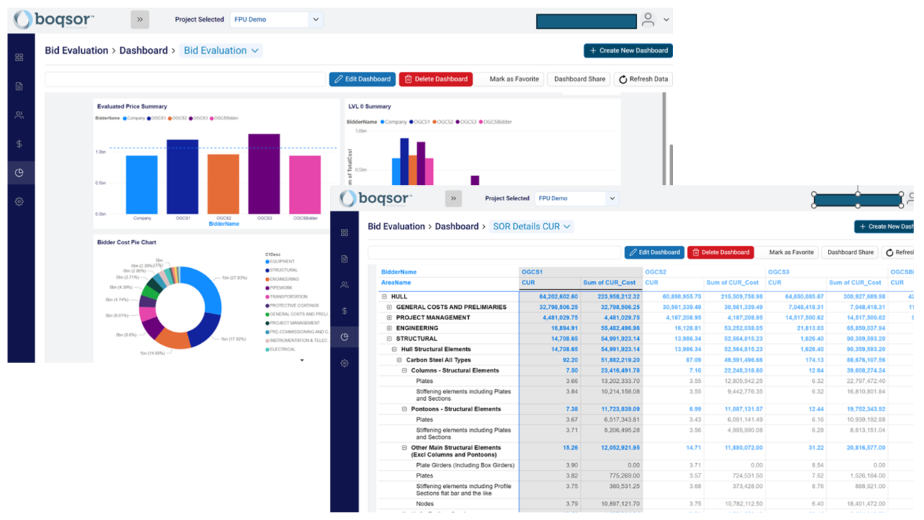924x520 pixels.
Task: Refresh the dashboard data
Action: pos(643,79)
